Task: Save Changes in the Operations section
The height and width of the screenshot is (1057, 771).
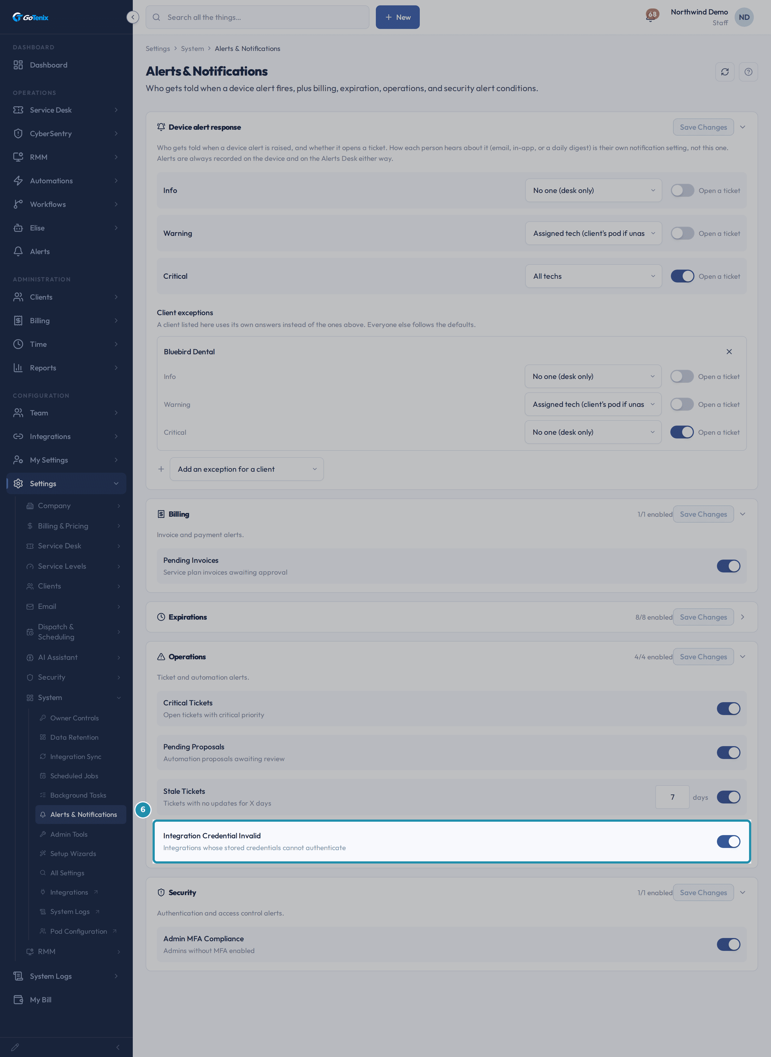Action: pyautogui.click(x=703, y=657)
